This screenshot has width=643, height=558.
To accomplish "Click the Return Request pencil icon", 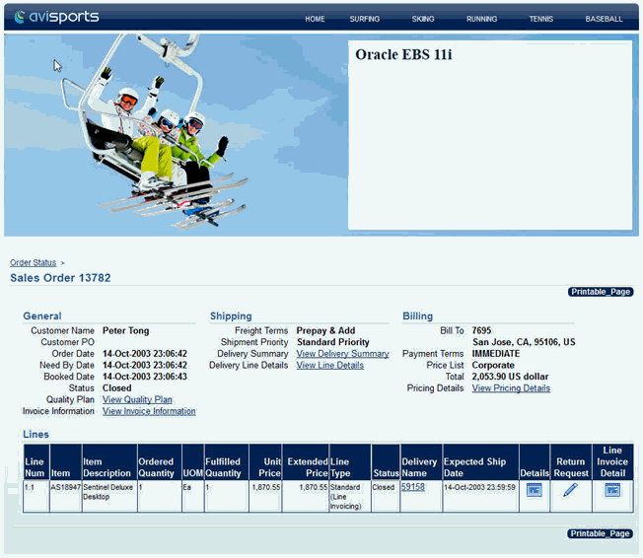I will [570, 490].
